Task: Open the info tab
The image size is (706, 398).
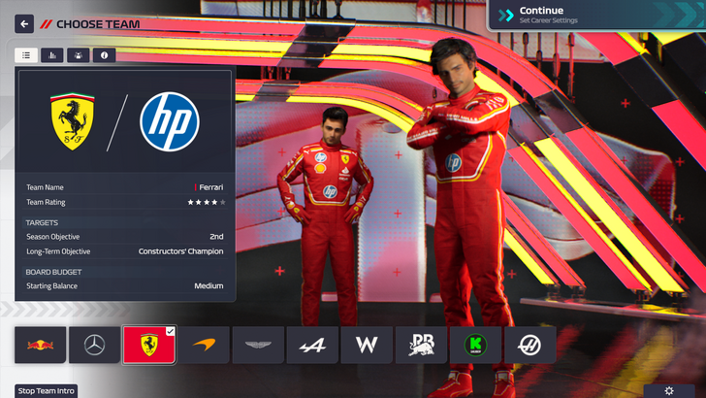Action: (104, 55)
